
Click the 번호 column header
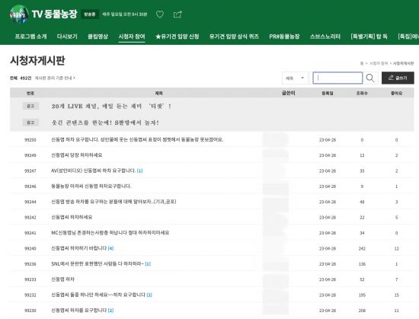tap(30, 93)
